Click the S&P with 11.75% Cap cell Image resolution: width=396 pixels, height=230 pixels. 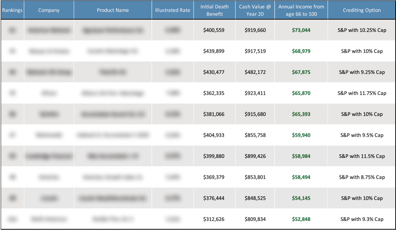[361, 93]
